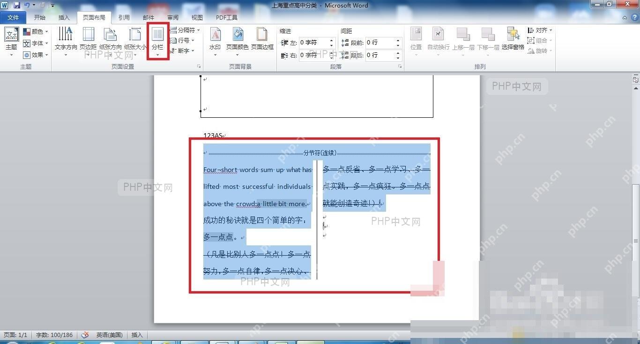Viewport: 640px width, 344px height.
Task: Click the 页面颜色 page color icon
Action: click(x=238, y=35)
